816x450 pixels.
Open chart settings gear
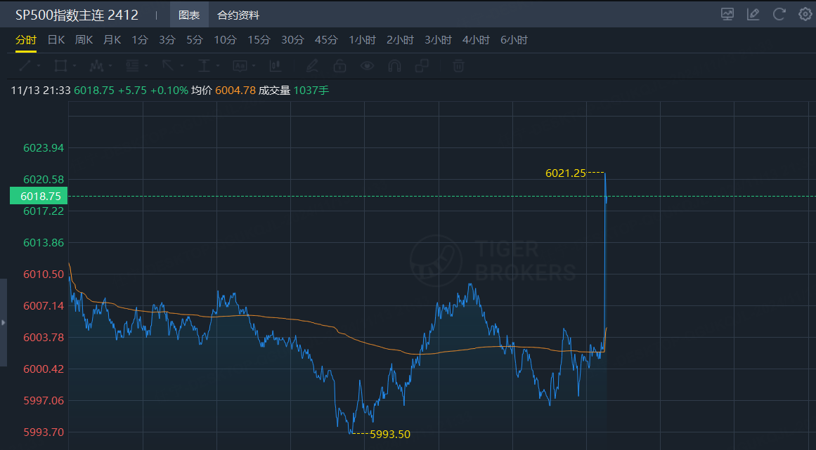point(805,14)
